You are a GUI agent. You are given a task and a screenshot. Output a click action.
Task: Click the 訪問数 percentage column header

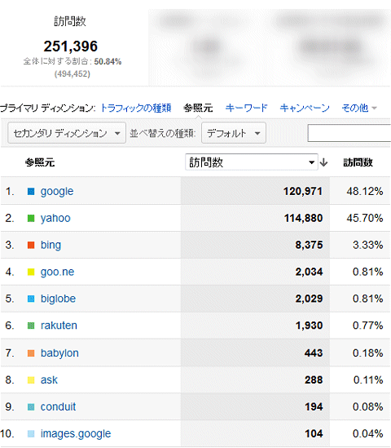358,162
